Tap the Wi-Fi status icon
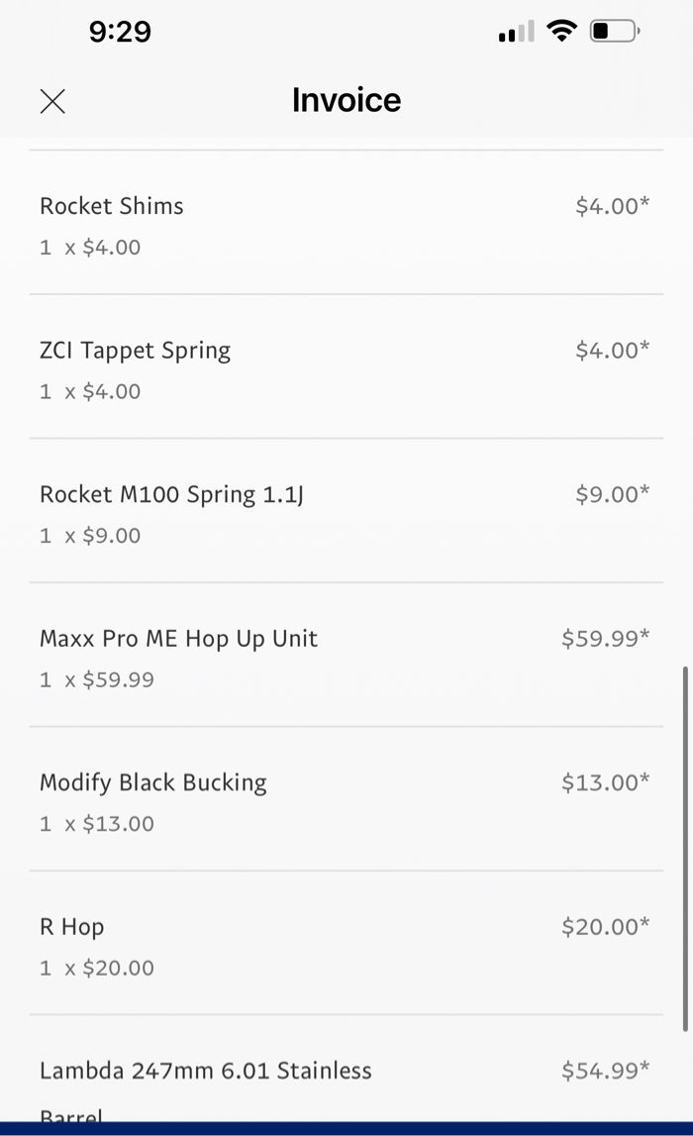This screenshot has height=1136, width=693. (x=561, y=32)
